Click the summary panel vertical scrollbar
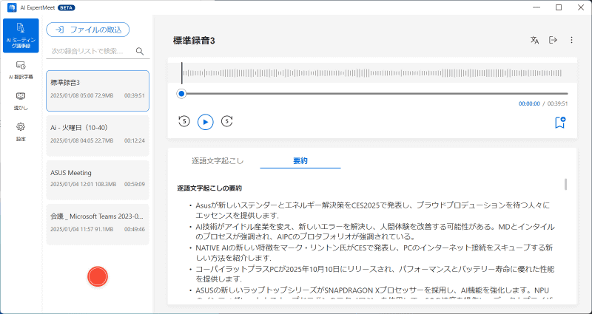Image resolution: width=592 pixels, height=314 pixels. pyautogui.click(x=565, y=184)
